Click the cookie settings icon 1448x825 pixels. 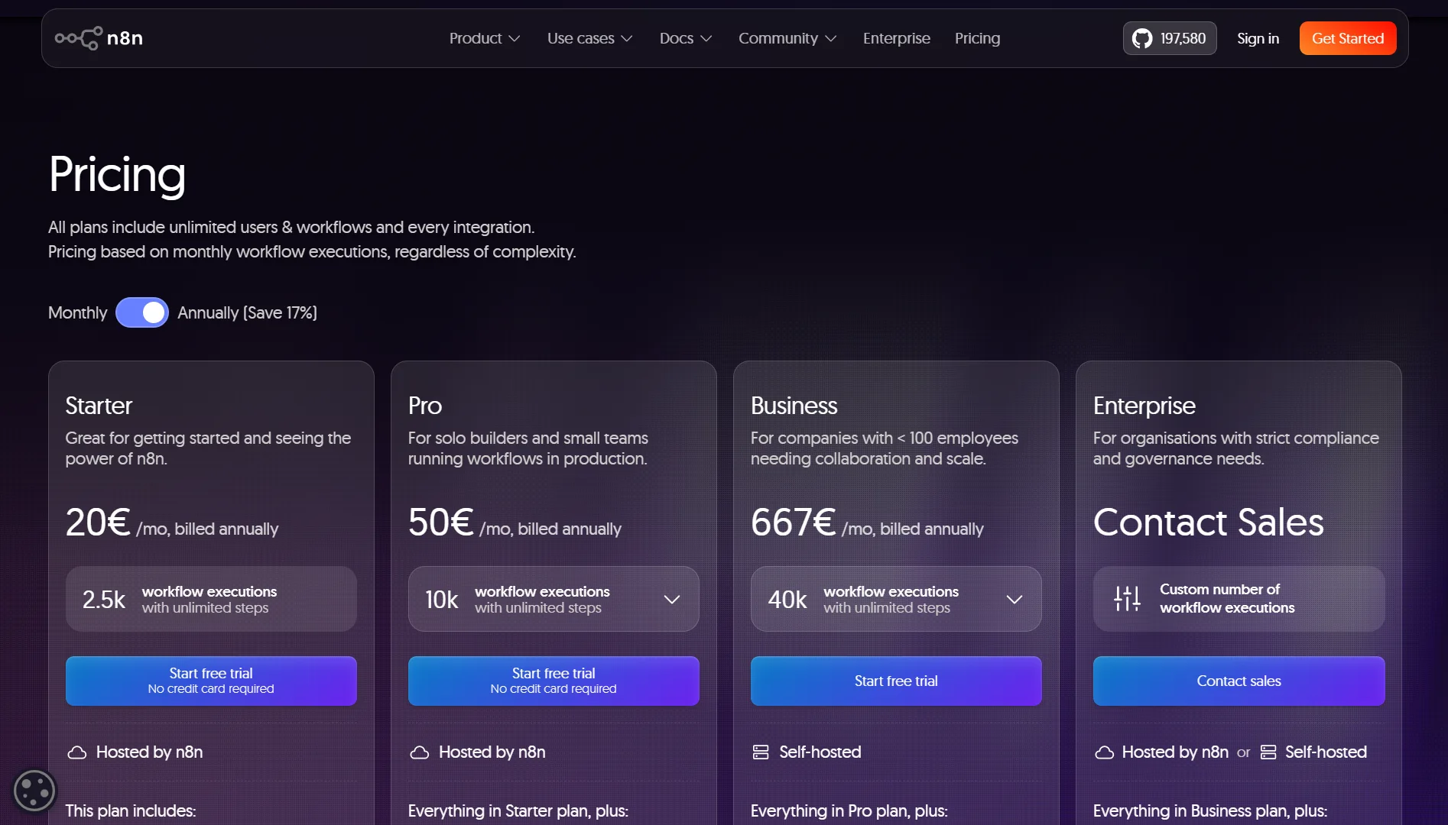(34, 790)
